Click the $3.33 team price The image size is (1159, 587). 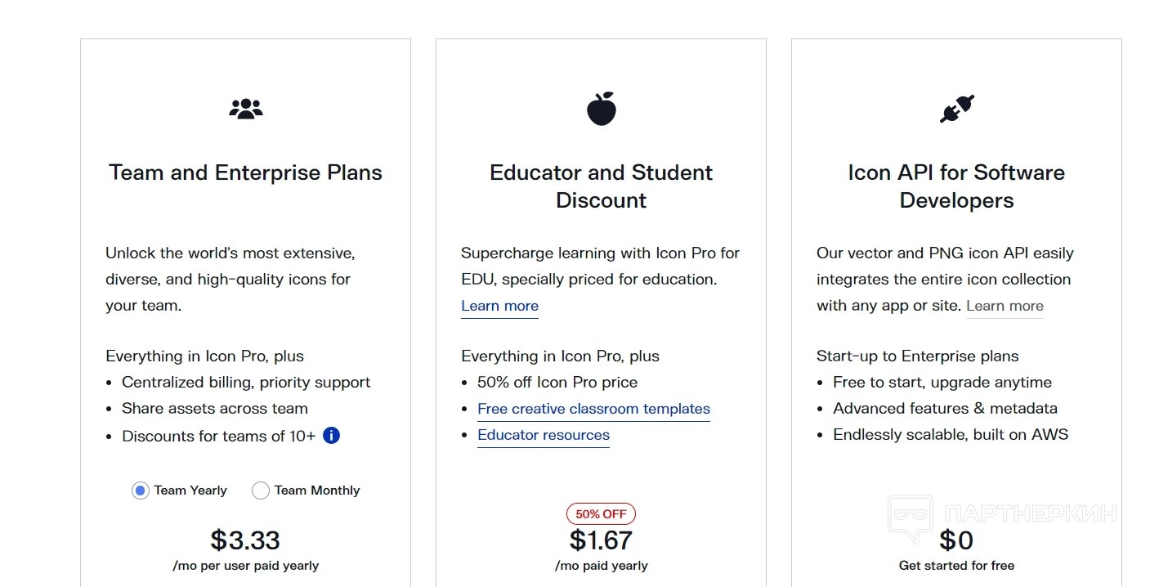[245, 540]
